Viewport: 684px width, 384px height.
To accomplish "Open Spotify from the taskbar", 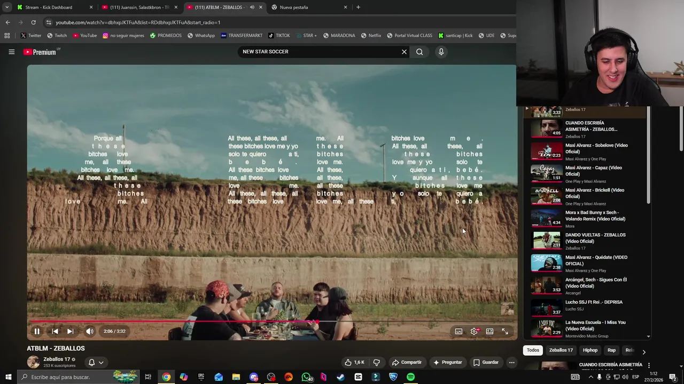I will (x=410, y=377).
